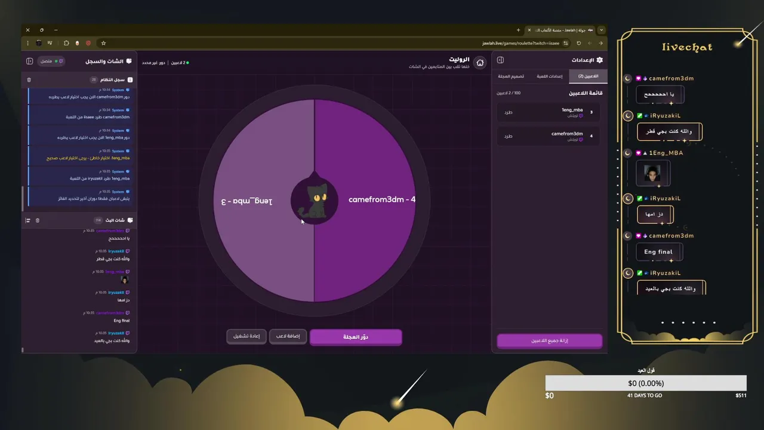Click إزالة جميع اللاعبين button
The width and height of the screenshot is (764, 430).
pos(550,340)
